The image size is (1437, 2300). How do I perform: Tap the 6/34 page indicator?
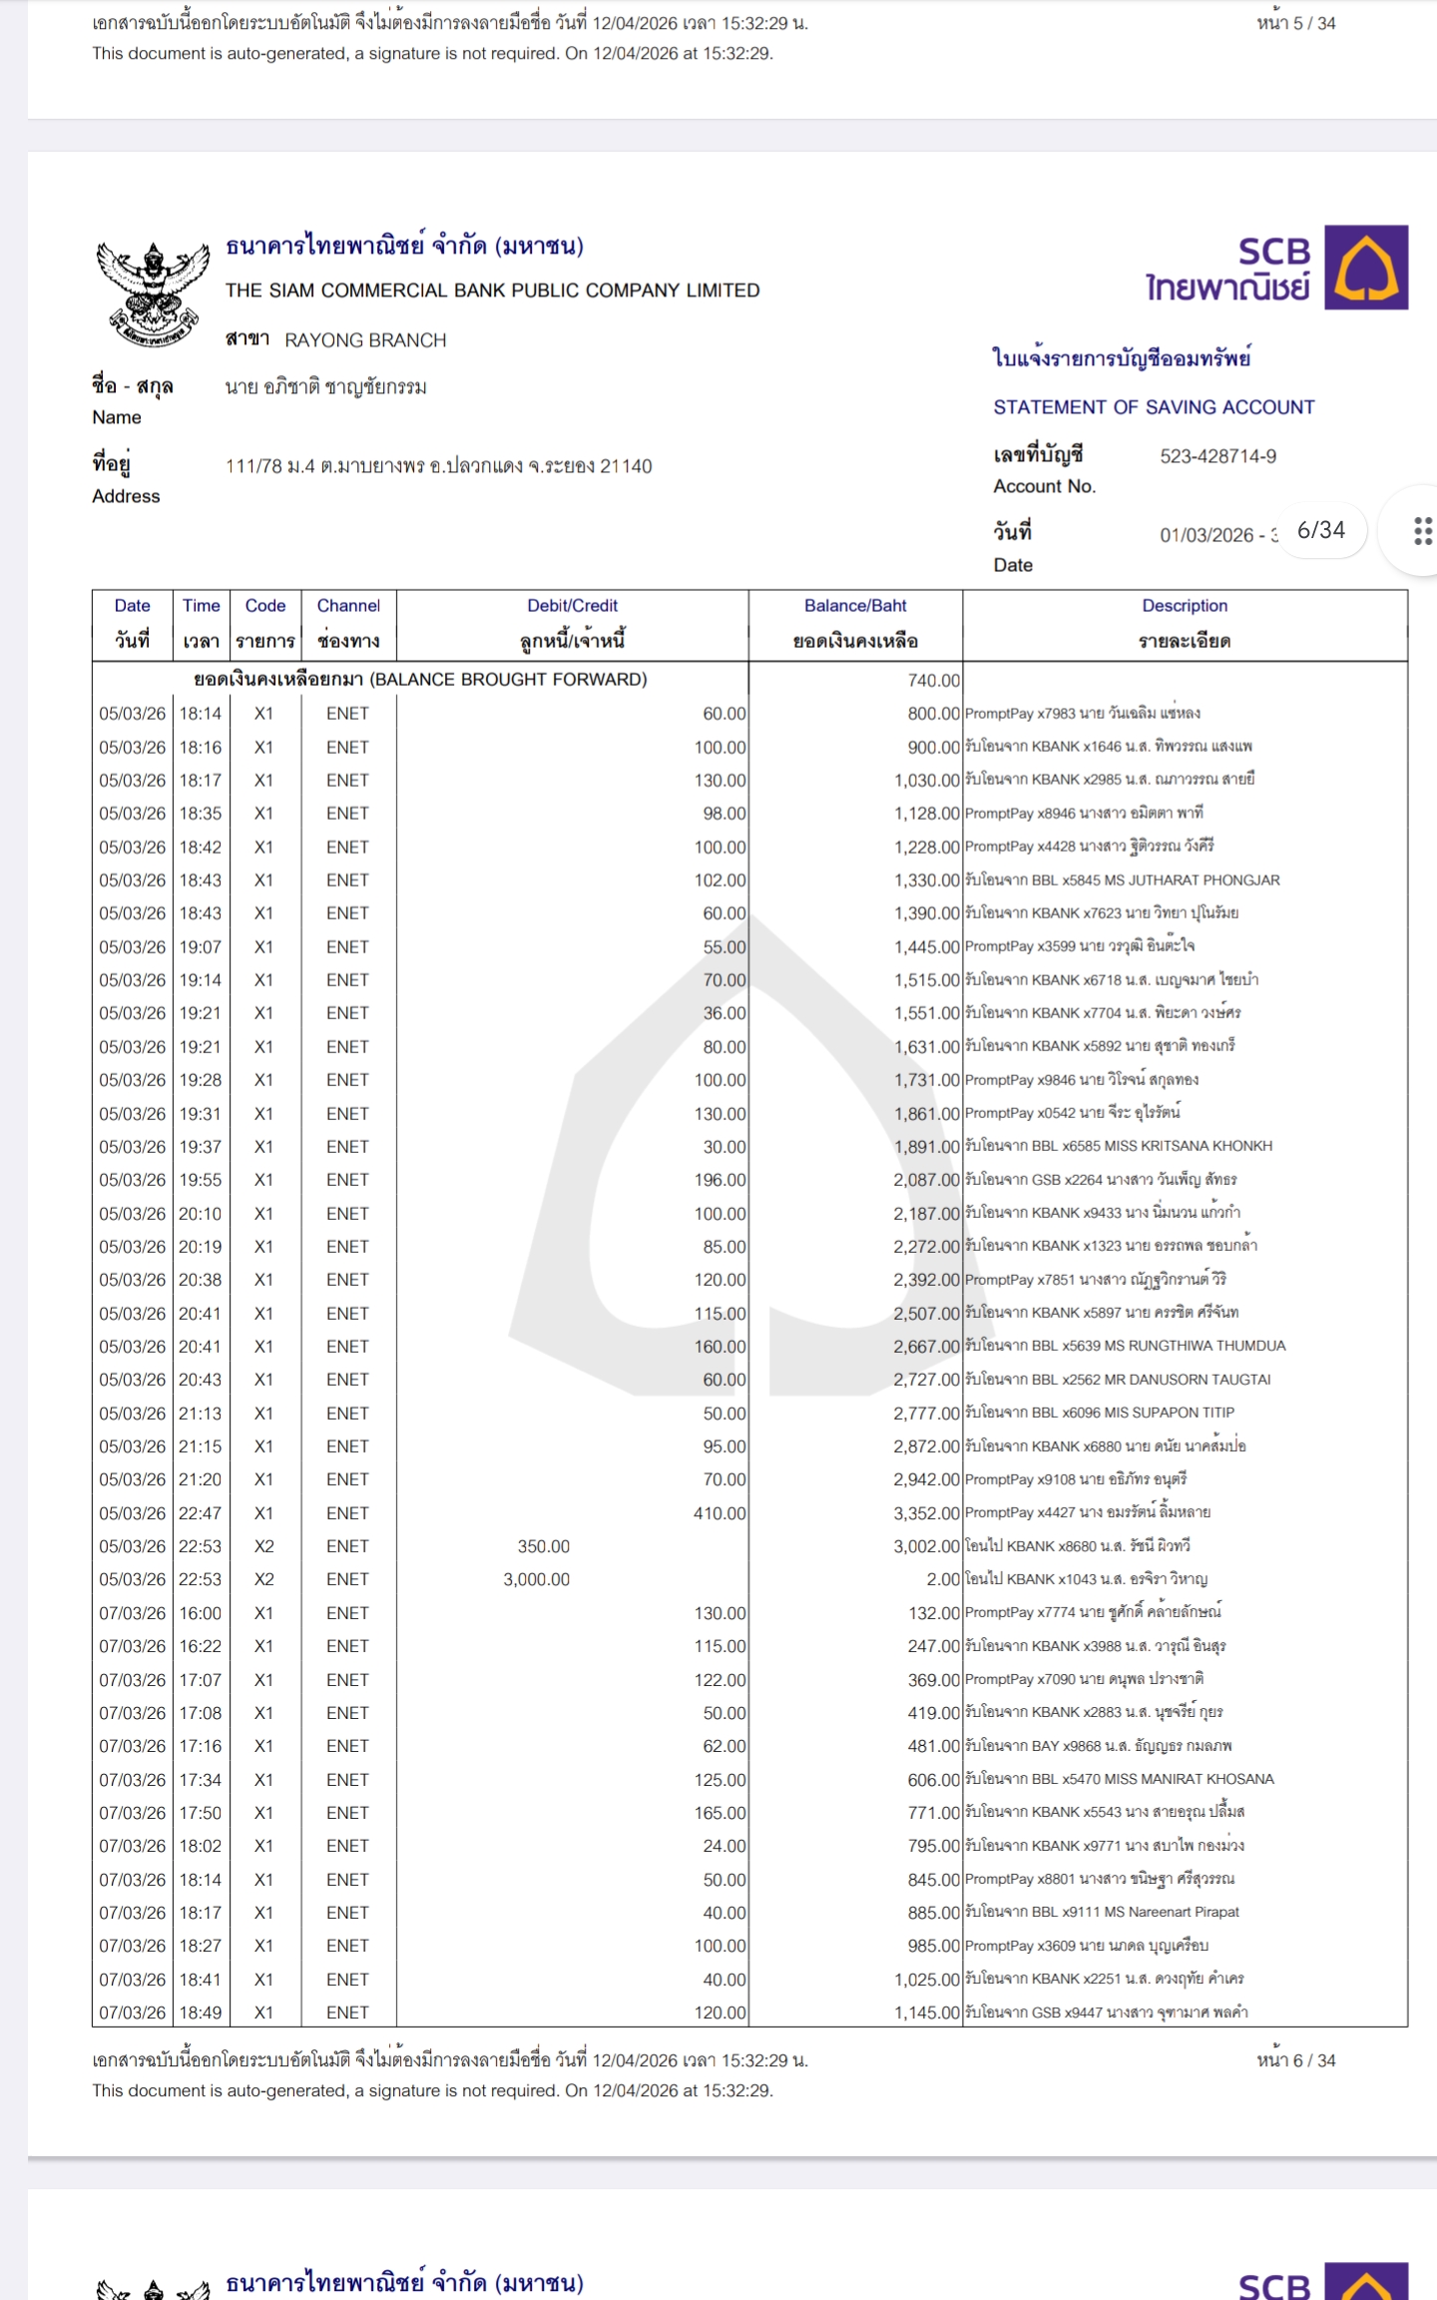coord(1320,531)
